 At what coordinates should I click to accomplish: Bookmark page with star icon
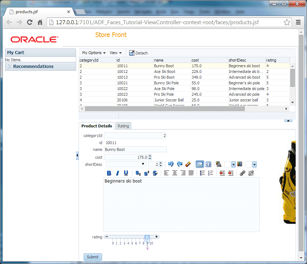[x=287, y=22]
